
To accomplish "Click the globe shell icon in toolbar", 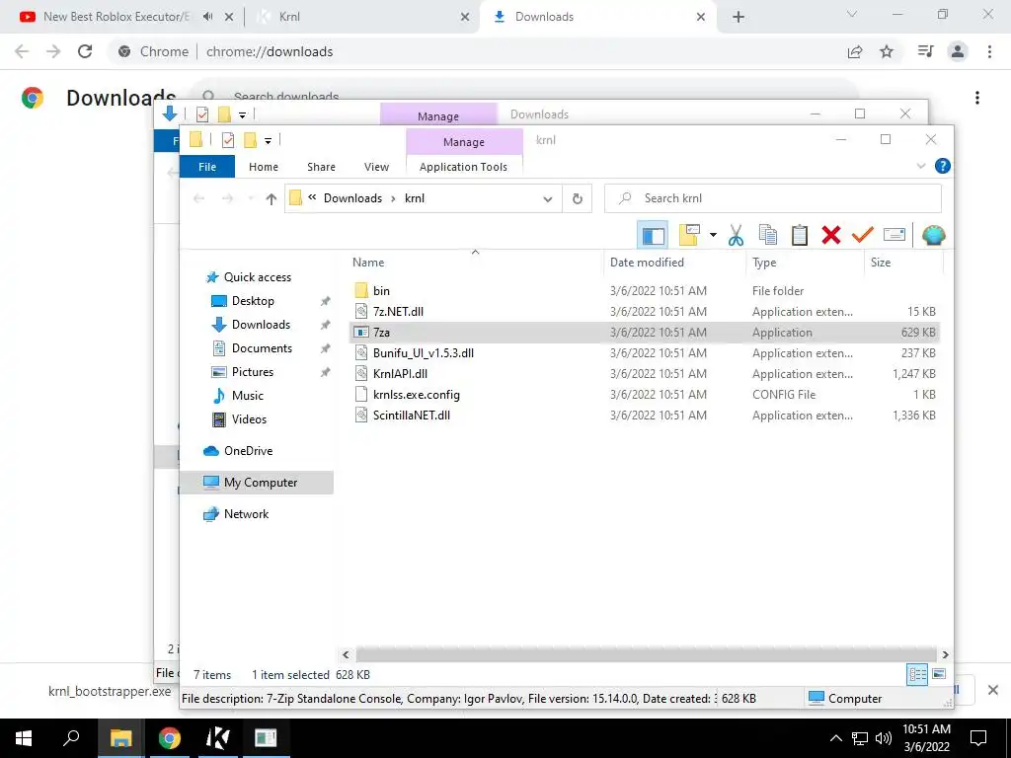I will point(933,235).
